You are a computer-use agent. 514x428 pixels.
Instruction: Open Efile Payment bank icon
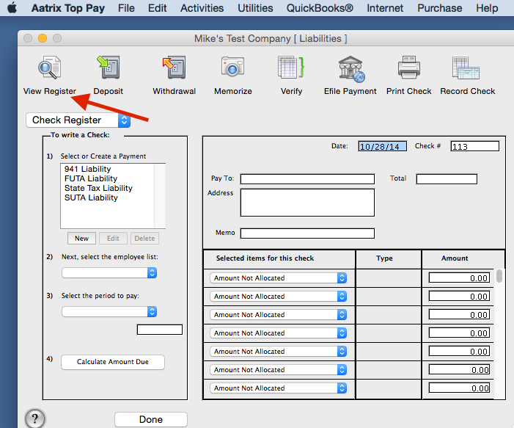[351, 68]
